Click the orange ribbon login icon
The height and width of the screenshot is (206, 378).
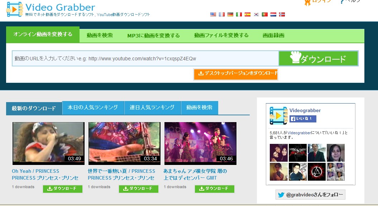tap(307, 2)
